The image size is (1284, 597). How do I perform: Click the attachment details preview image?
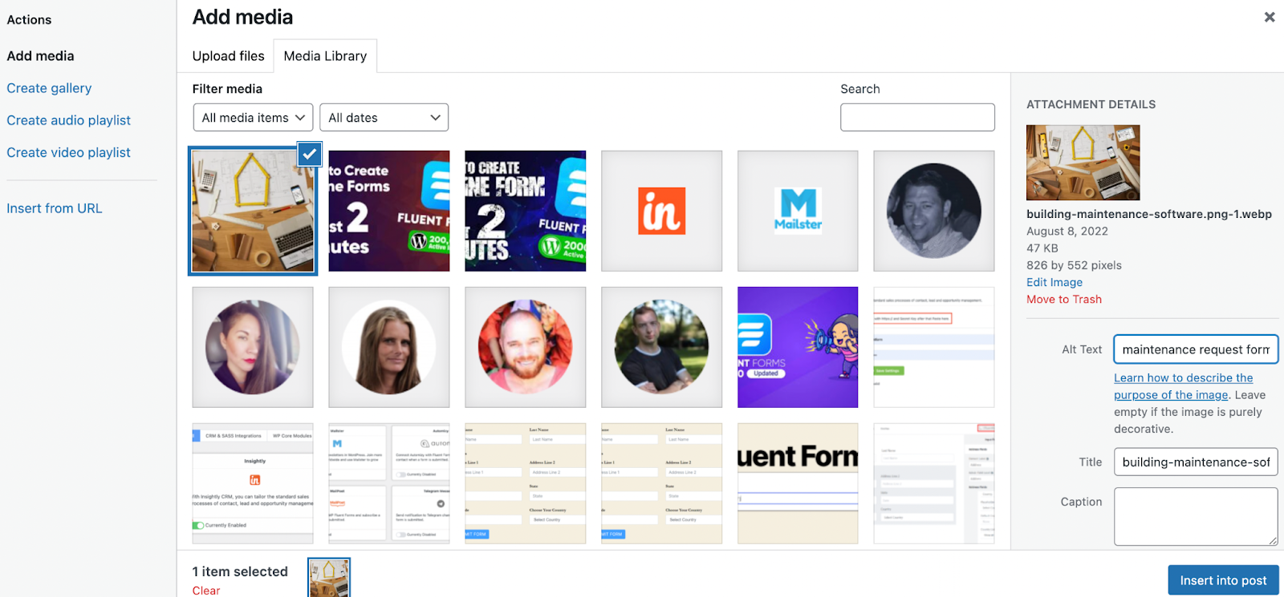[1083, 163]
